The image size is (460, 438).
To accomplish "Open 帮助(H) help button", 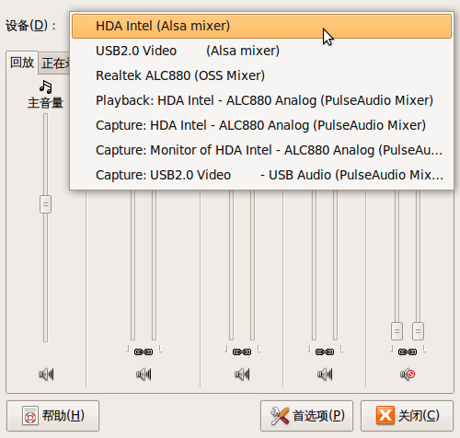I will tap(53, 416).
